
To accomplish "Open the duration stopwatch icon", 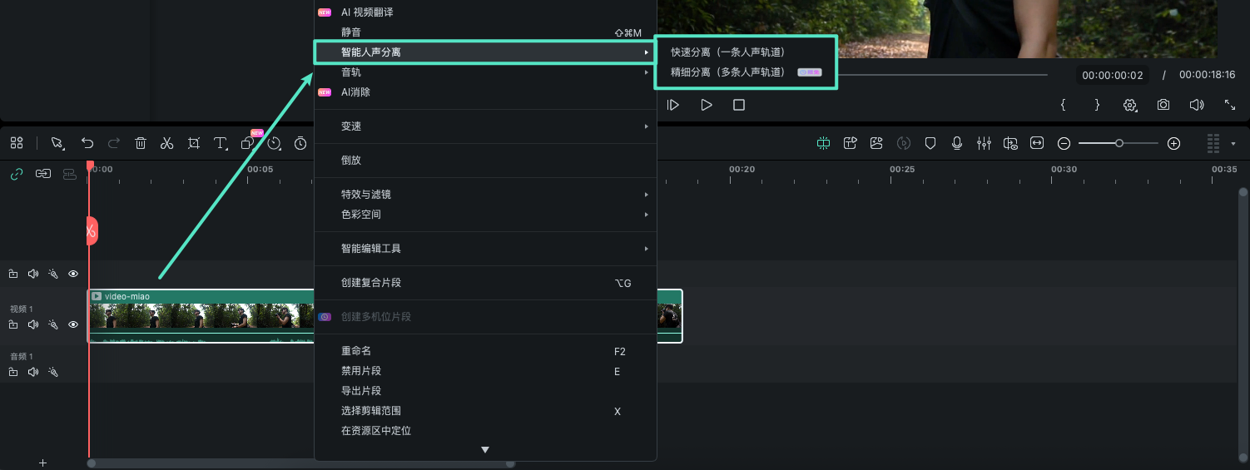I will 300,143.
